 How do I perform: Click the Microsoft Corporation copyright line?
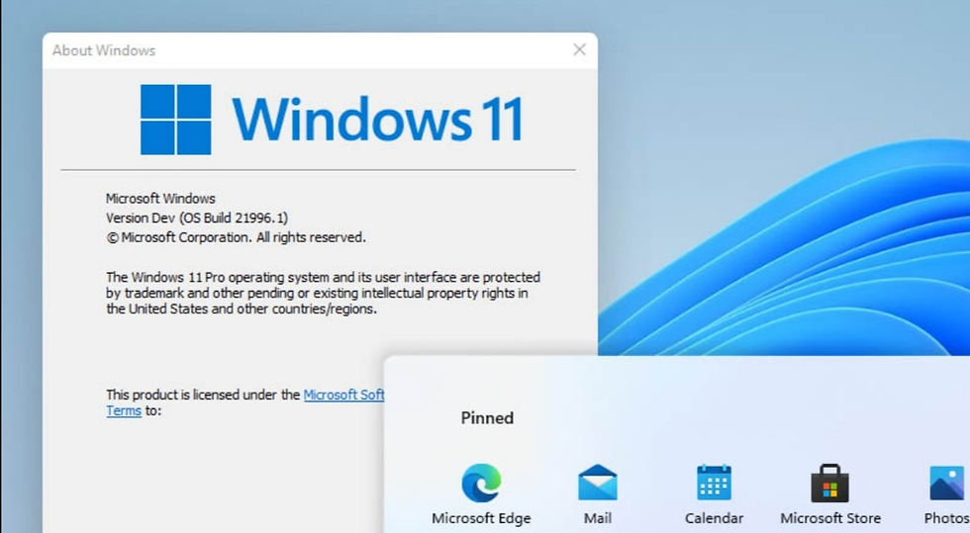[236, 237]
